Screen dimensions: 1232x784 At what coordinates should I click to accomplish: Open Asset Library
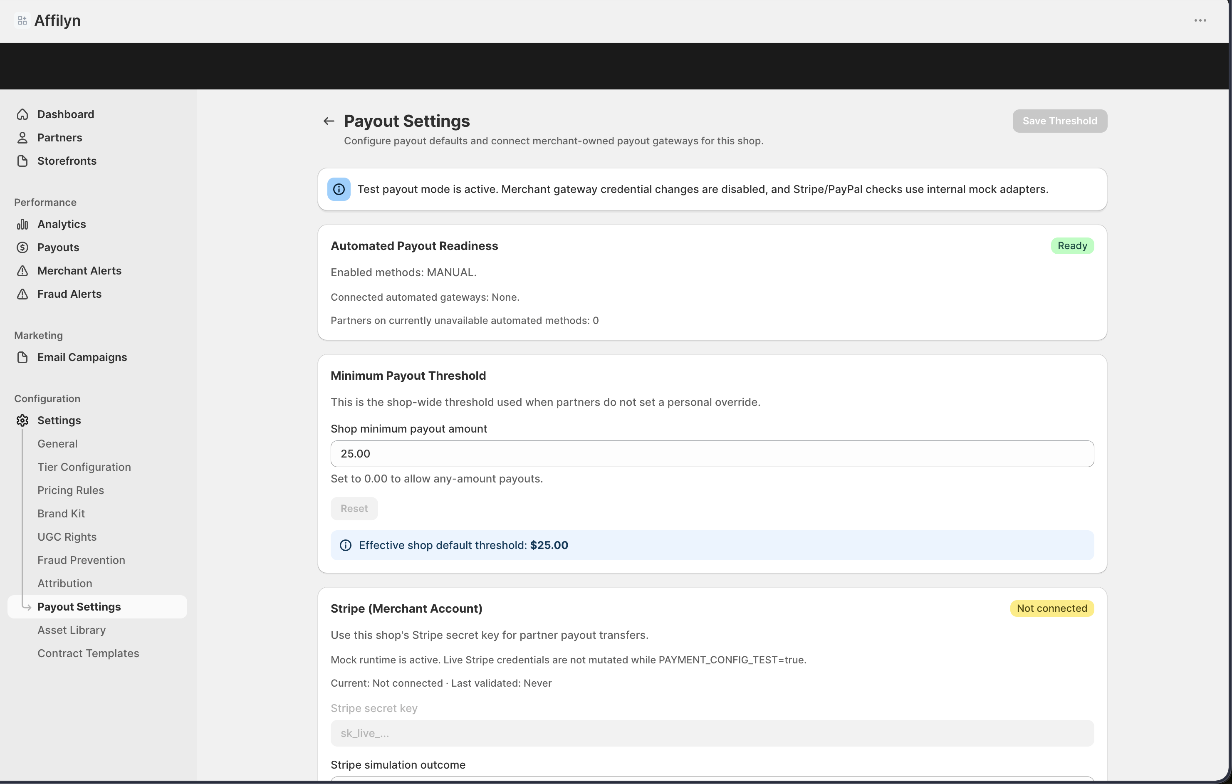tap(72, 630)
